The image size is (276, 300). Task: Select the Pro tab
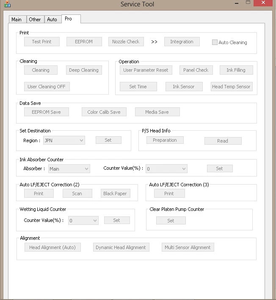71,19
